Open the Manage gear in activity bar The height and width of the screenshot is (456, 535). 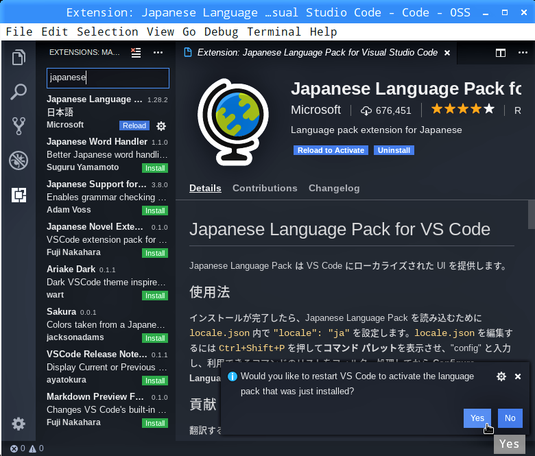(x=19, y=424)
